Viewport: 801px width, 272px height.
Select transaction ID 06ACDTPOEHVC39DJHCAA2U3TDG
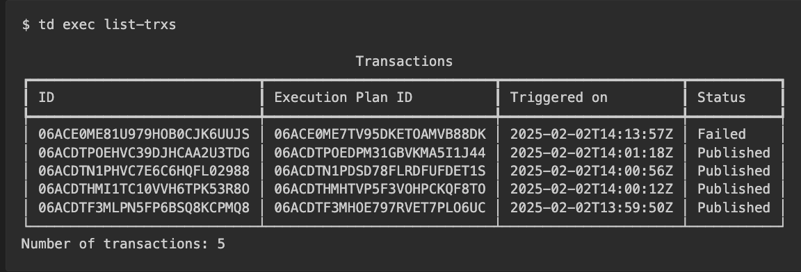click(x=144, y=152)
